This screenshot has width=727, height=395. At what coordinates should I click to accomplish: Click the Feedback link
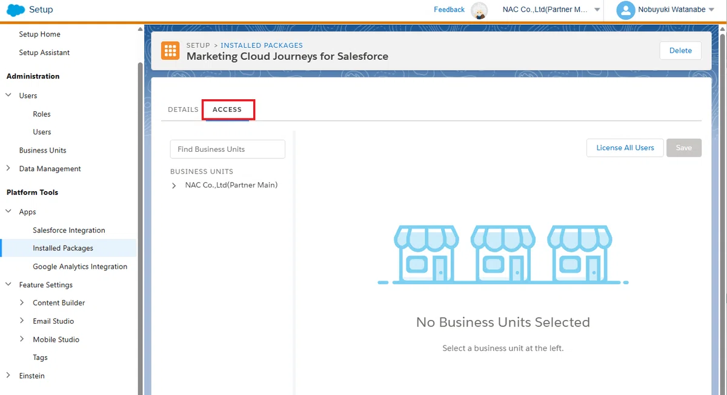point(449,10)
